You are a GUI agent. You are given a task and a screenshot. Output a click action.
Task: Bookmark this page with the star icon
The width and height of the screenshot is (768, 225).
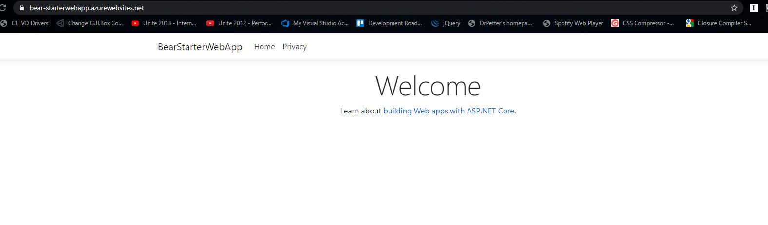[734, 8]
